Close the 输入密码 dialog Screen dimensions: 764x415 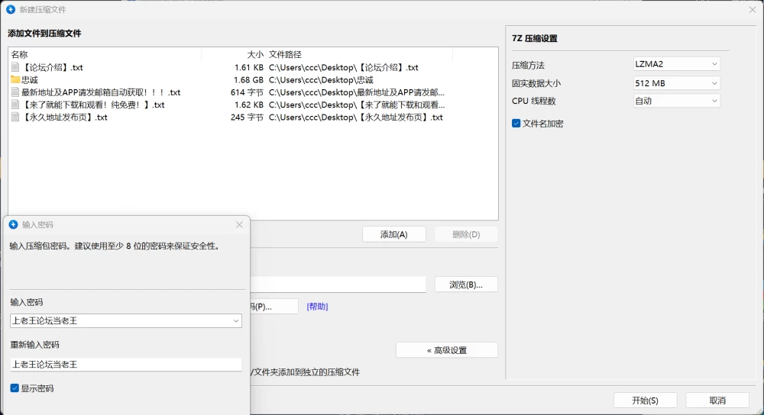239,224
